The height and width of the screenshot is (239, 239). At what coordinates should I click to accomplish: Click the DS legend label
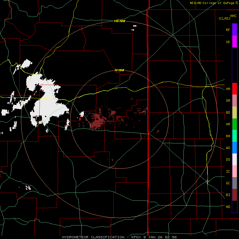click(x=228, y=160)
